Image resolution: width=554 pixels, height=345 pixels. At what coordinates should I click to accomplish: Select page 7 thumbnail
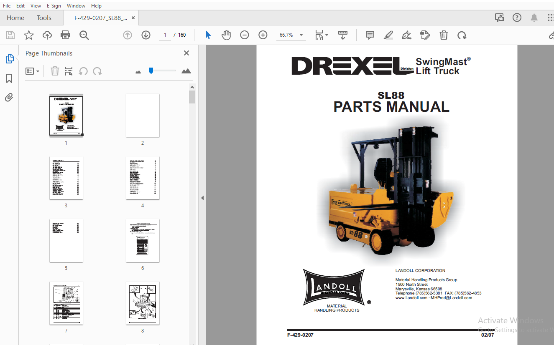point(66,303)
